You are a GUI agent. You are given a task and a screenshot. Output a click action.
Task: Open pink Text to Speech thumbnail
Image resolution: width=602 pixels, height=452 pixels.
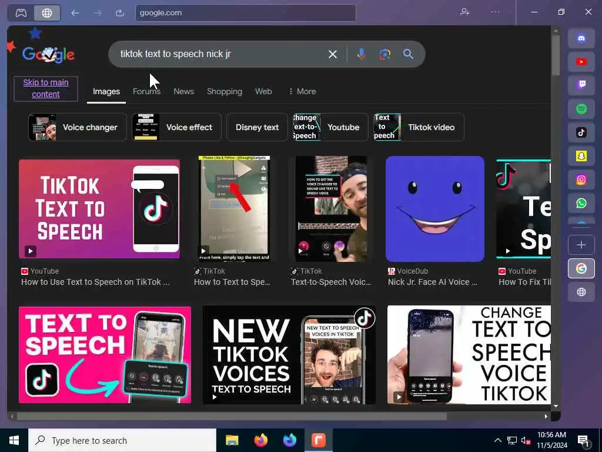tap(105, 355)
